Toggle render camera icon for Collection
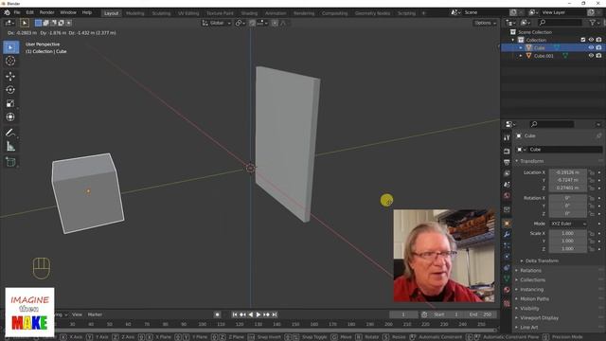Screen dimensions: 606x341 pos(598,40)
